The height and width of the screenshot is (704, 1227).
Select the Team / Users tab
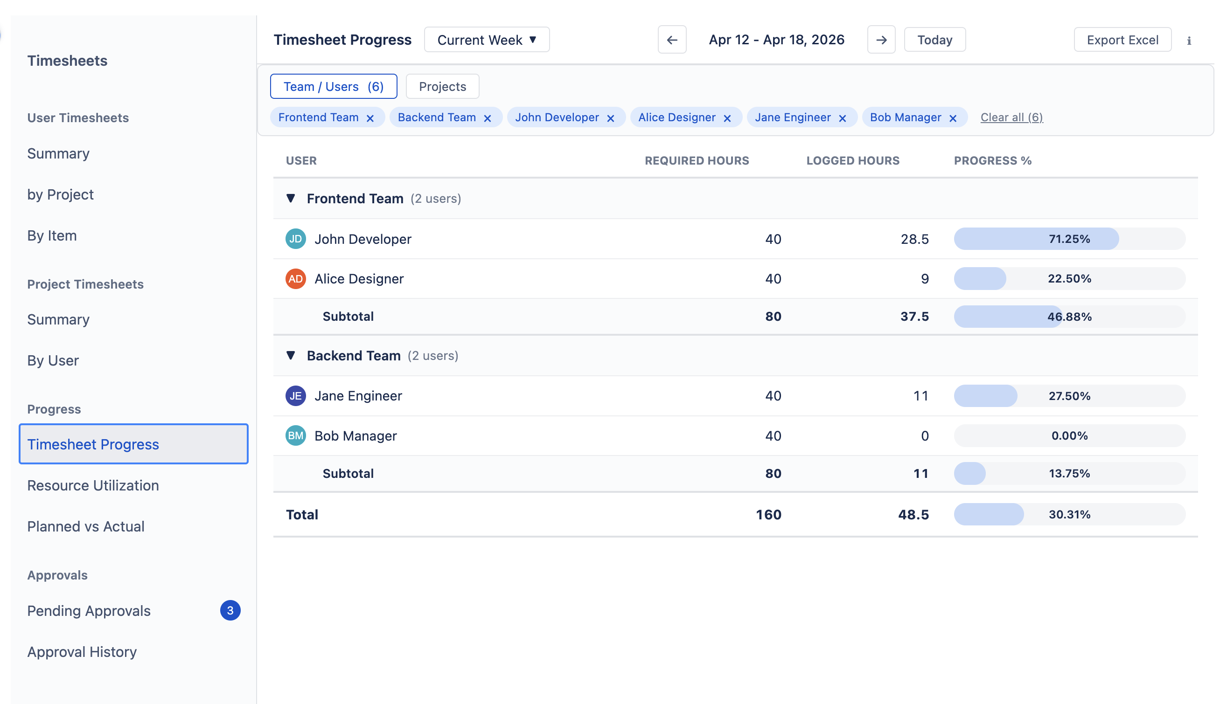(334, 86)
